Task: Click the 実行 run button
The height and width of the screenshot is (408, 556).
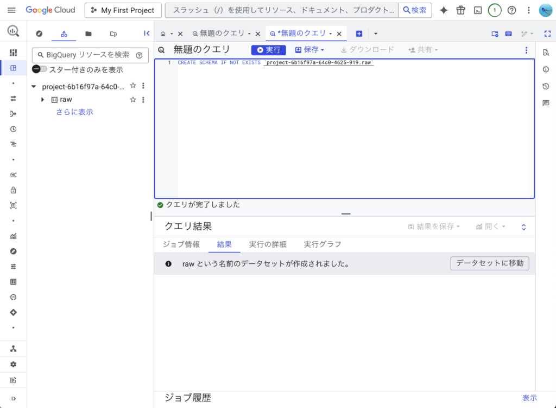Action: pyautogui.click(x=268, y=50)
